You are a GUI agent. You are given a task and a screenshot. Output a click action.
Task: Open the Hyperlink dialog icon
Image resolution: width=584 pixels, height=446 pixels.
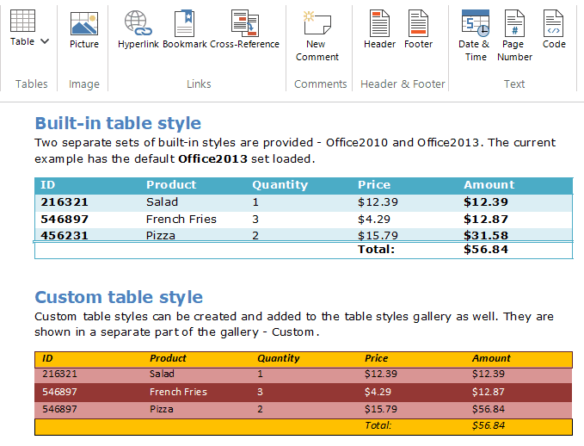click(138, 30)
